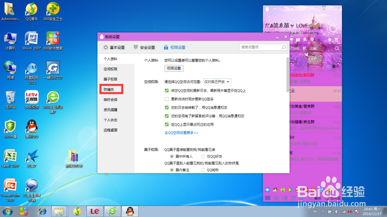Screen dimensions: 387x217
Task: Open 应用宝 in QQ panel bottom
Action: 333,198
